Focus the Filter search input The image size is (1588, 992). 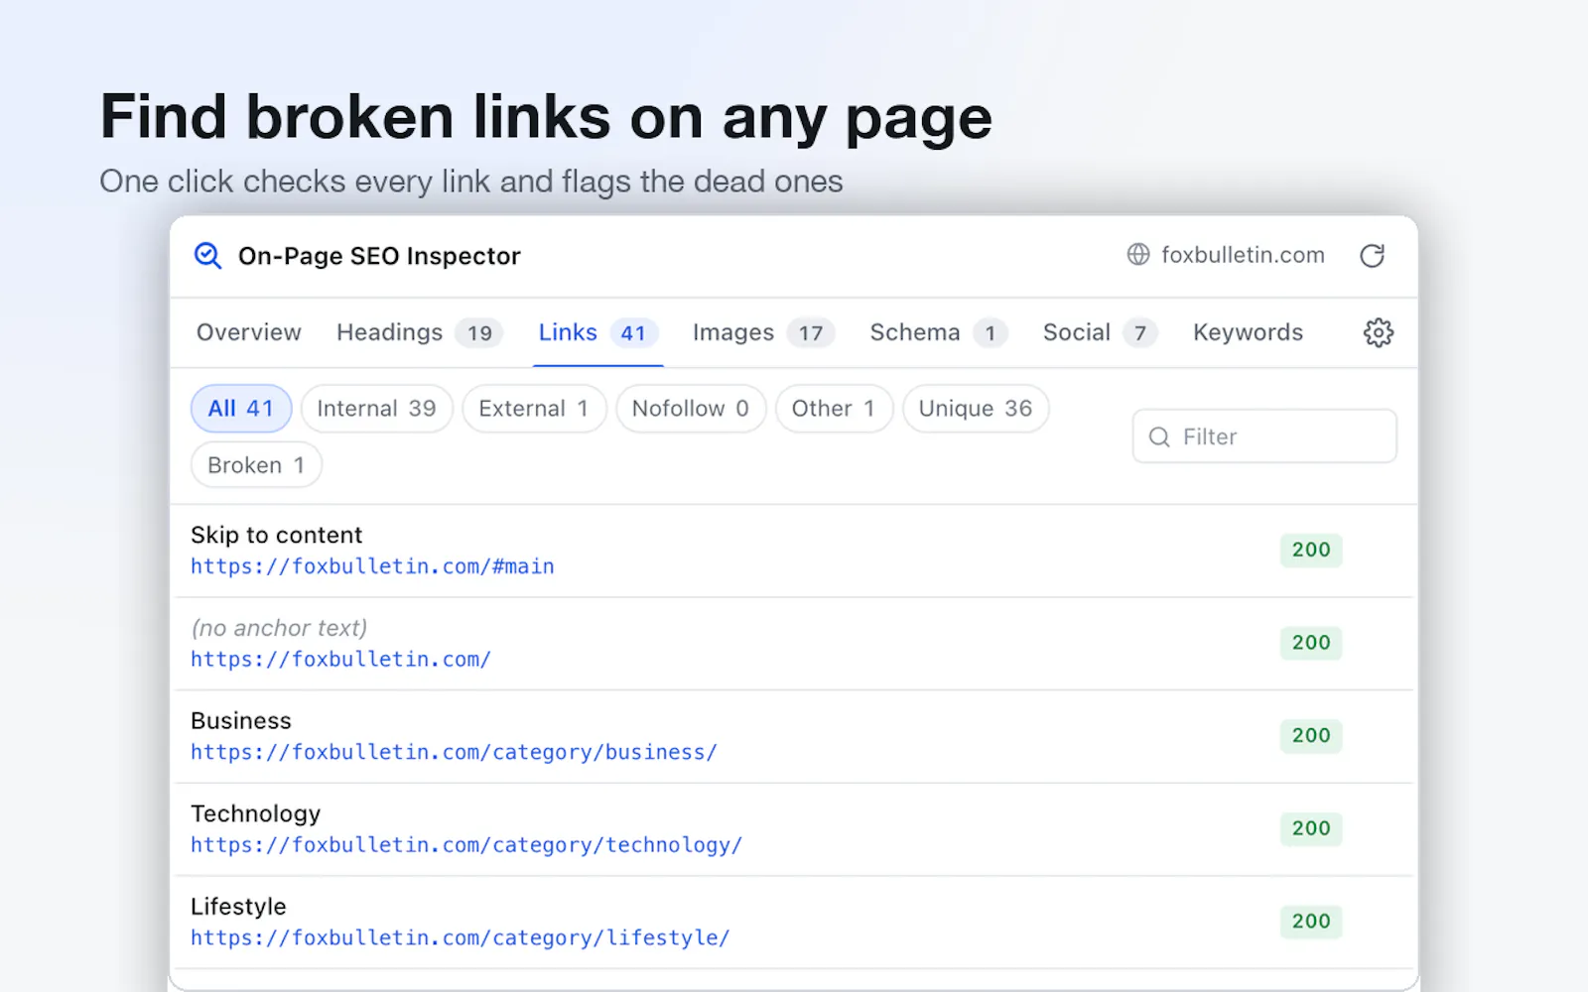[1264, 436]
